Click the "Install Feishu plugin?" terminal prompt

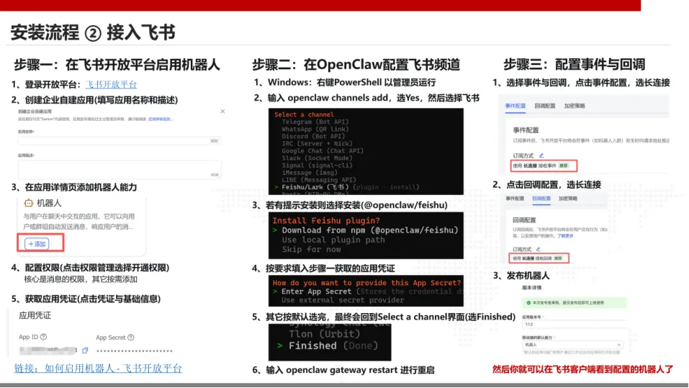(326, 220)
